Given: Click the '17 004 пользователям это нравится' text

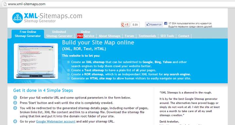Looking at the screenshot, I should [190, 23].
